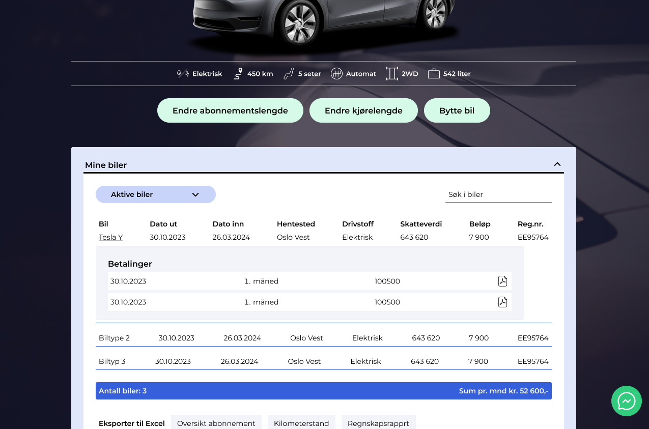Export Kilometerstand report
The image size is (649, 429).
(x=301, y=423)
